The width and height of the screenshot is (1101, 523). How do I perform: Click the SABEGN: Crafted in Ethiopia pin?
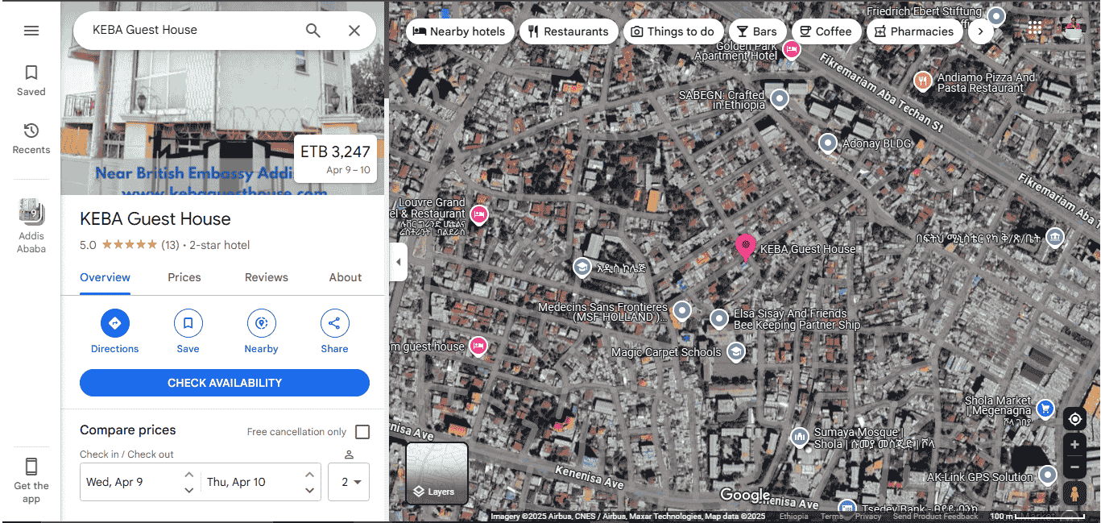point(779,99)
